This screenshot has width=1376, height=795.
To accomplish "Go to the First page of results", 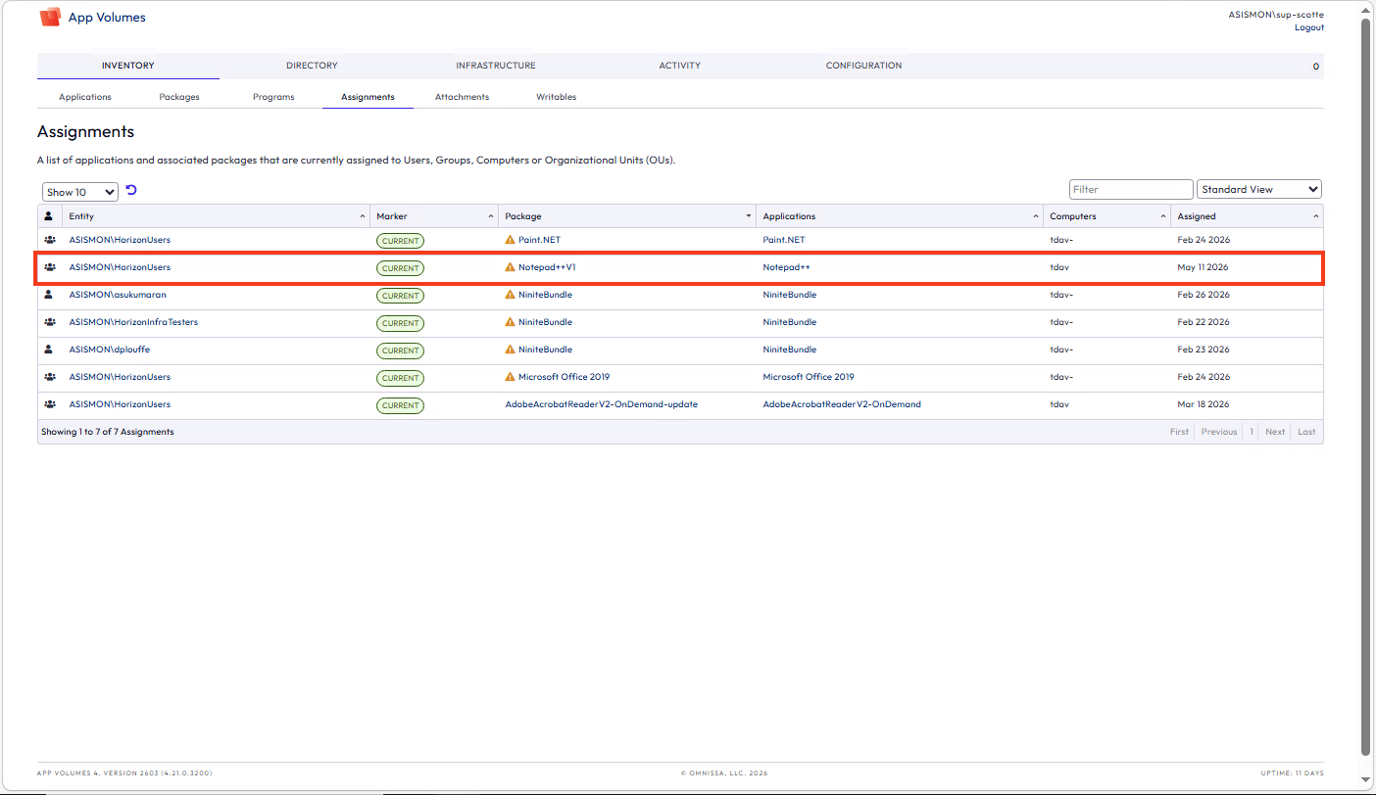I will (1179, 432).
